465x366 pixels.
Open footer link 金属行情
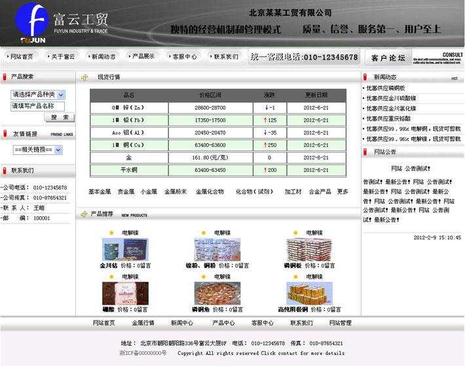[143, 323]
